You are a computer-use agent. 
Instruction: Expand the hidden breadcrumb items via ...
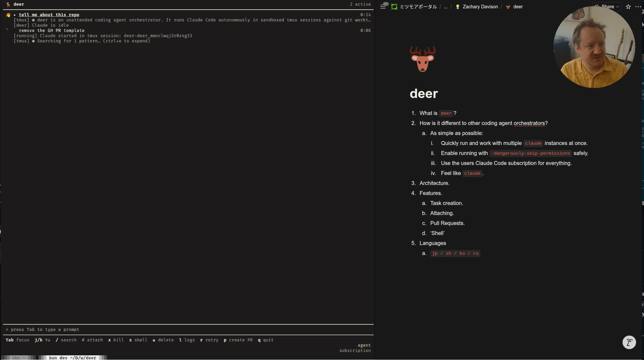(x=445, y=7)
